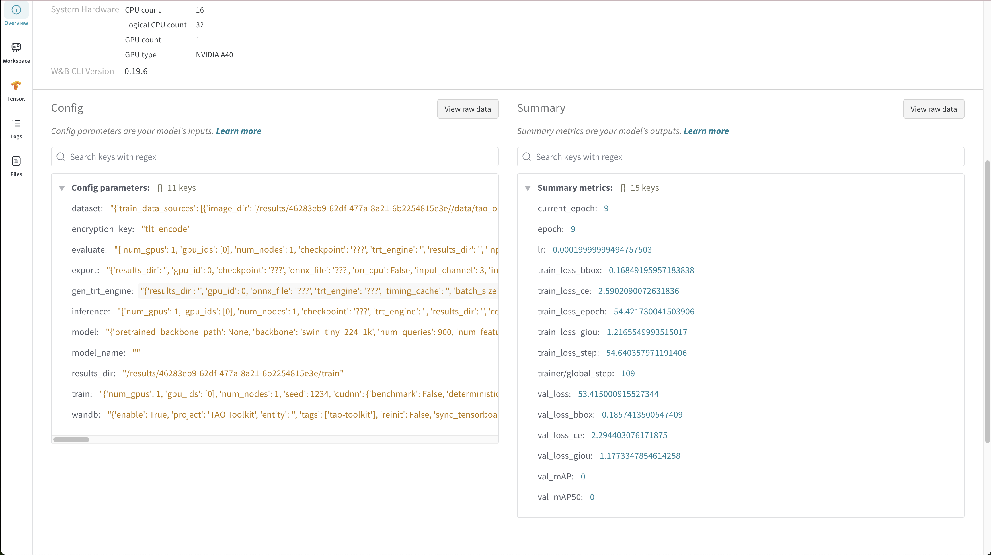View raw data for Config
991x555 pixels.
click(467, 109)
